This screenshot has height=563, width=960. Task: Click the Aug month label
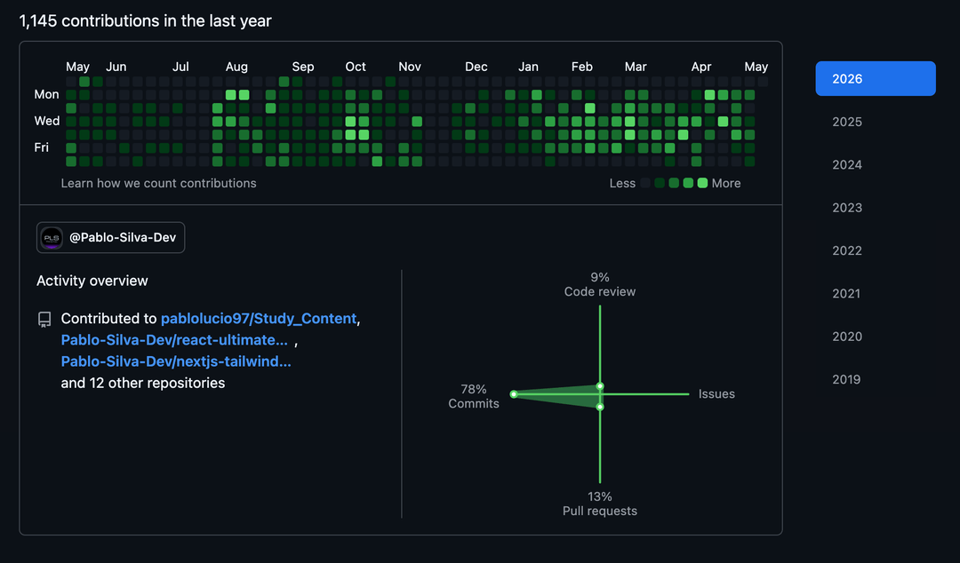(236, 67)
